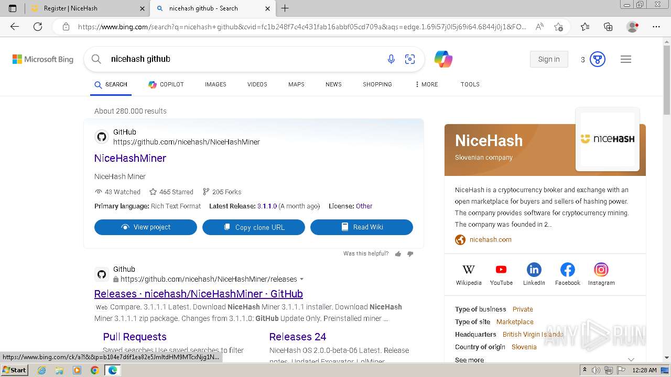Open a new browser tab

click(285, 8)
